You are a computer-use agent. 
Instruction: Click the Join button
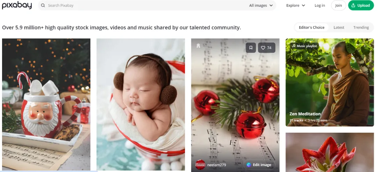click(x=339, y=5)
